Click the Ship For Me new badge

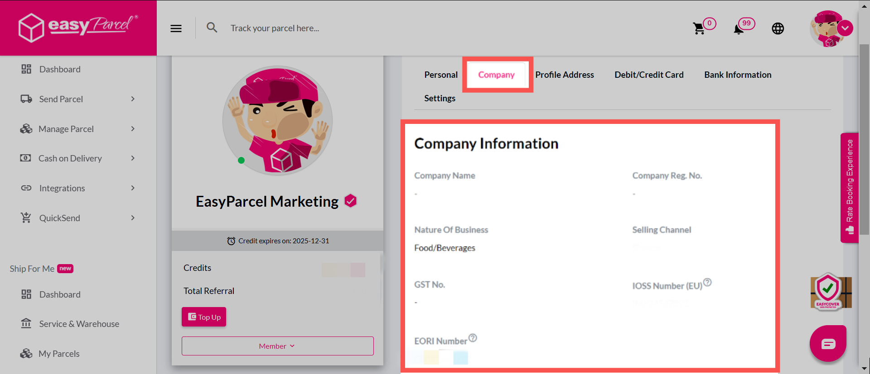coord(65,269)
